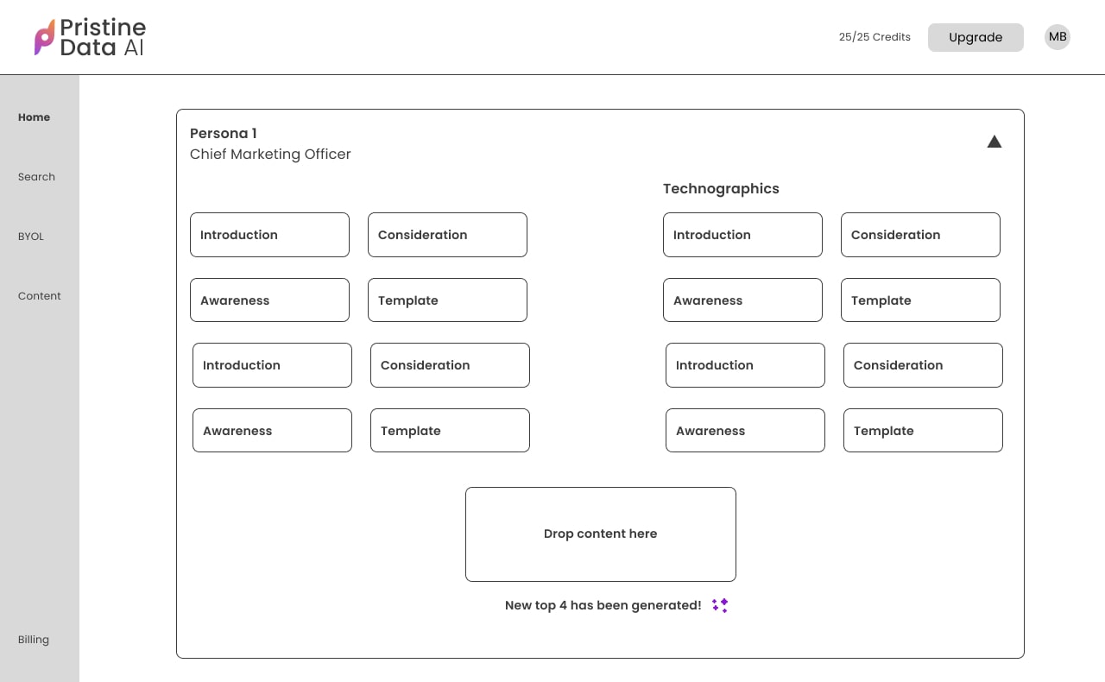
Task: Select topmost Introduction card below Chief Marketing Officer
Action: click(x=269, y=235)
